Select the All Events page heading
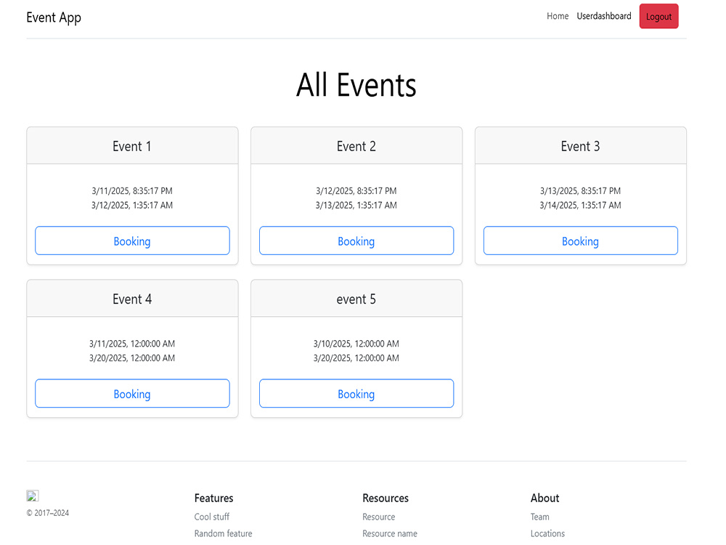This screenshot has width=726, height=545. point(356,85)
